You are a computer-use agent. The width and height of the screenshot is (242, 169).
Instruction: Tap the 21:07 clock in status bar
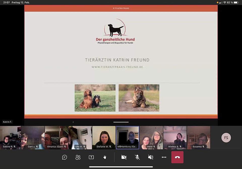tap(6, 3)
